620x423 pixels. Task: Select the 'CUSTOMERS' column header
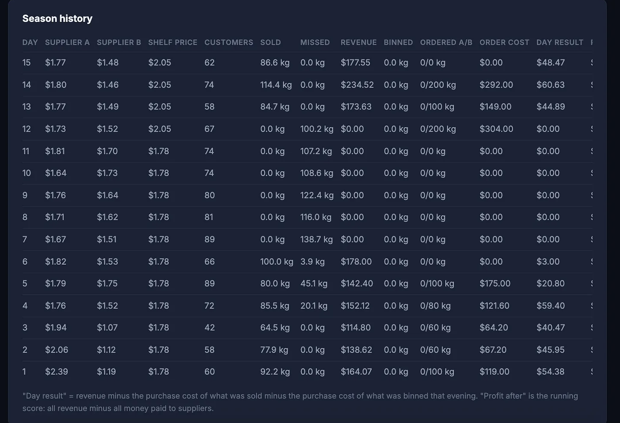229,43
